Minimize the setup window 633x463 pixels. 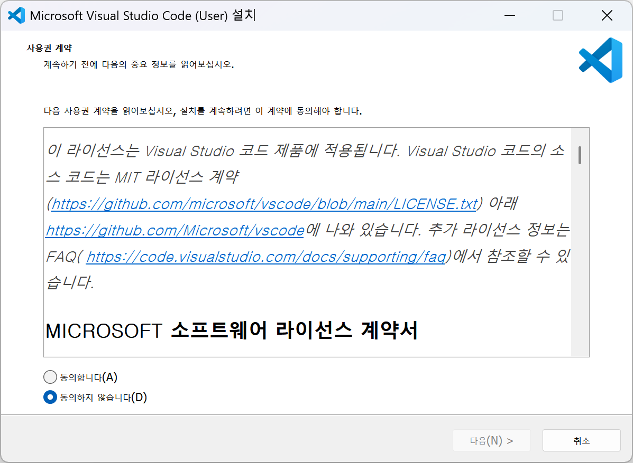pos(510,15)
